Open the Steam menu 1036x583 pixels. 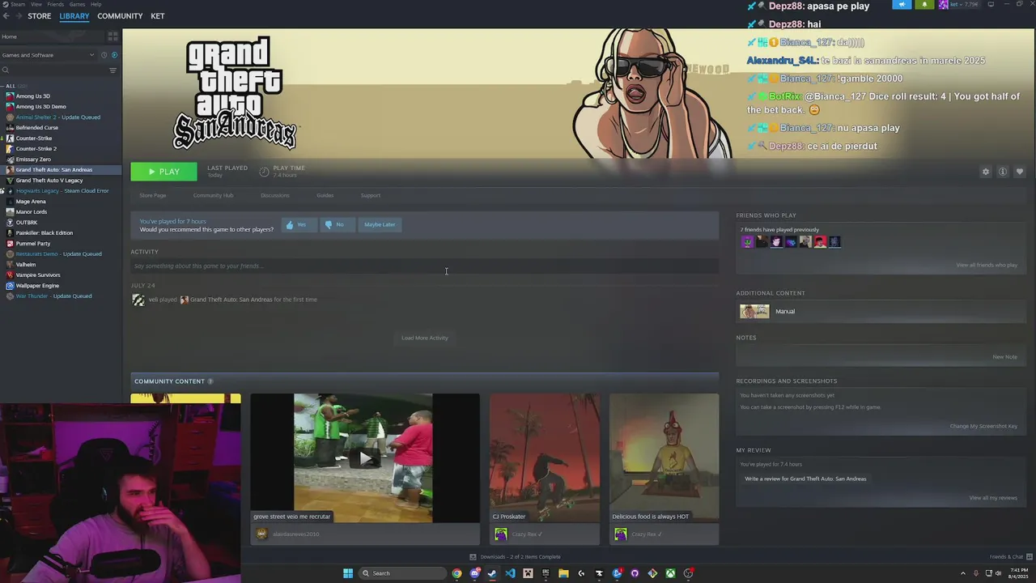(x=16, y=4)
